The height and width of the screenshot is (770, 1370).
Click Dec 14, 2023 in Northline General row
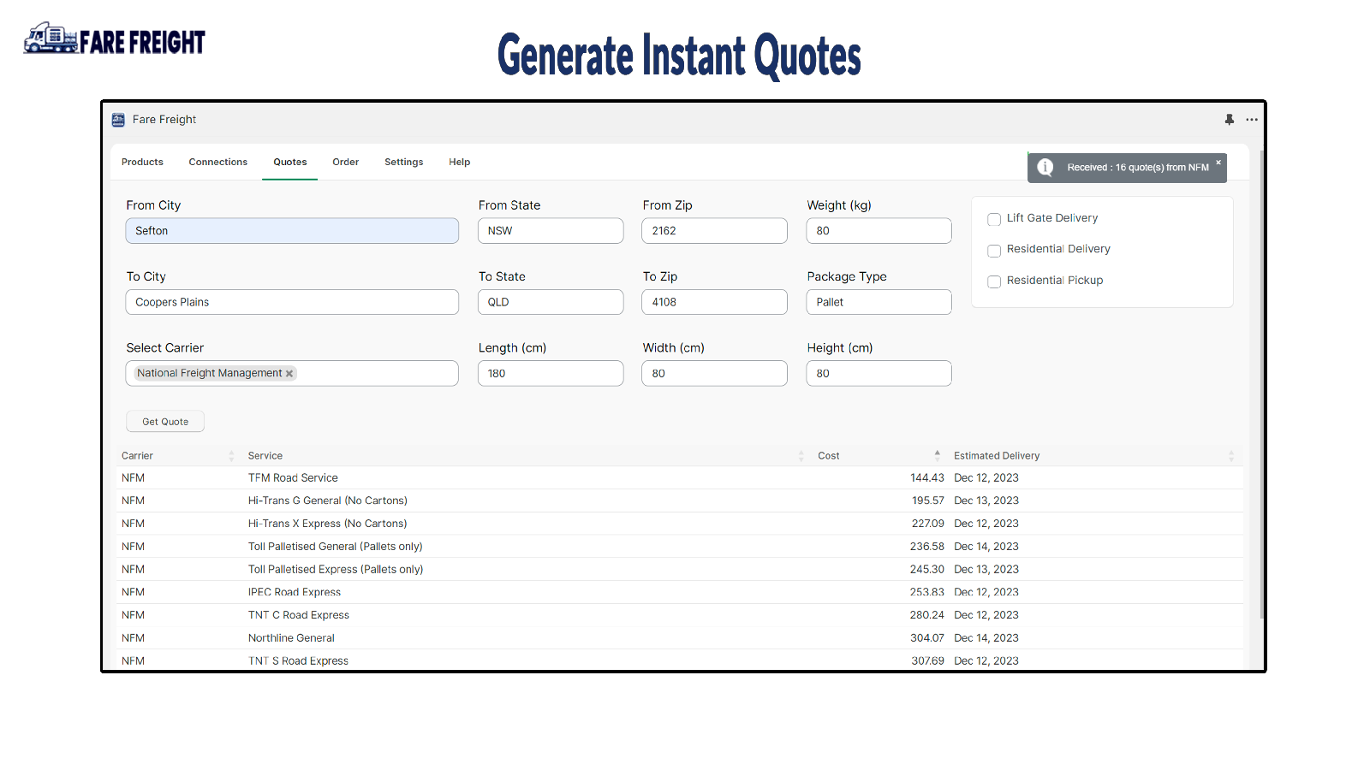pos(986,638)
